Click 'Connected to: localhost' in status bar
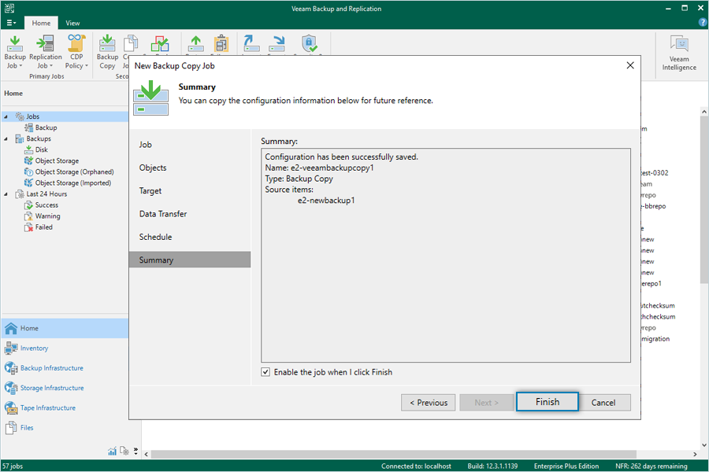Viewport: 709px width, 472px height. tap(416, 466)
